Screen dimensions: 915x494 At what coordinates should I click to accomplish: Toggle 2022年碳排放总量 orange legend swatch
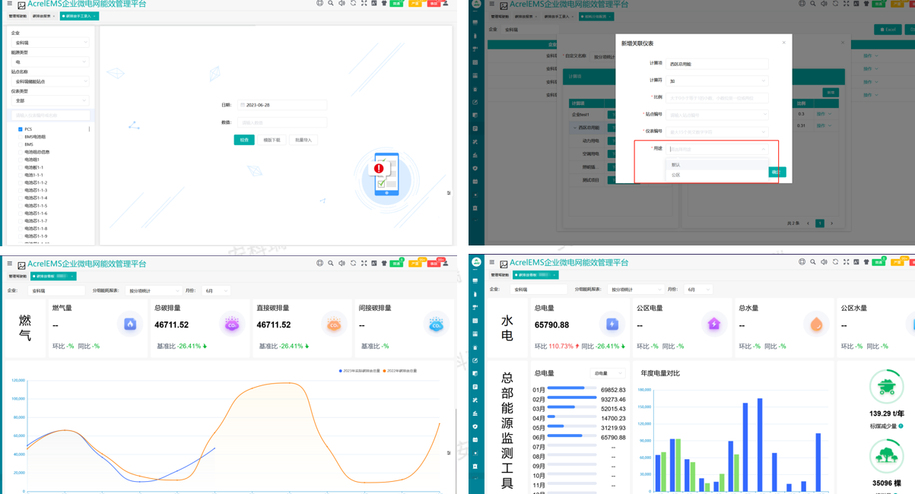point(385,371)
